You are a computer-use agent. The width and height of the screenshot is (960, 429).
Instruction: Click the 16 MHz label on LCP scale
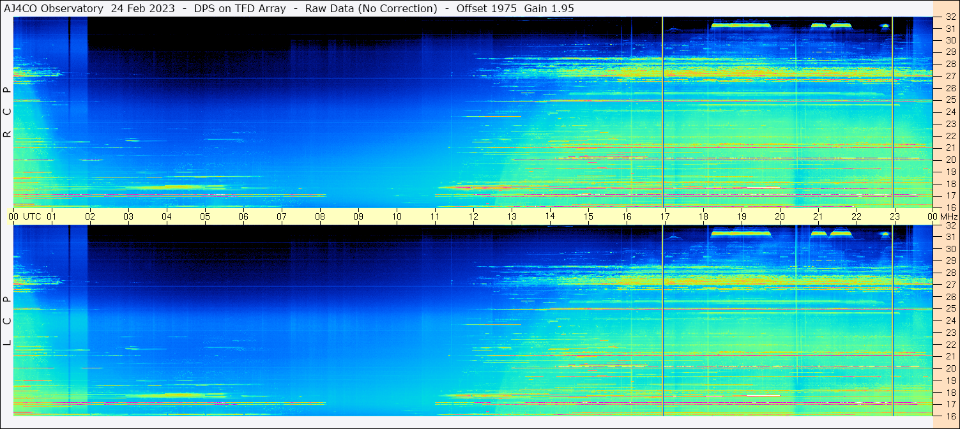950,416
